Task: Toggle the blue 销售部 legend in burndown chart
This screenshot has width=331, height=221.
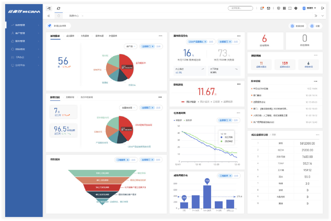Action: [178, 120]
